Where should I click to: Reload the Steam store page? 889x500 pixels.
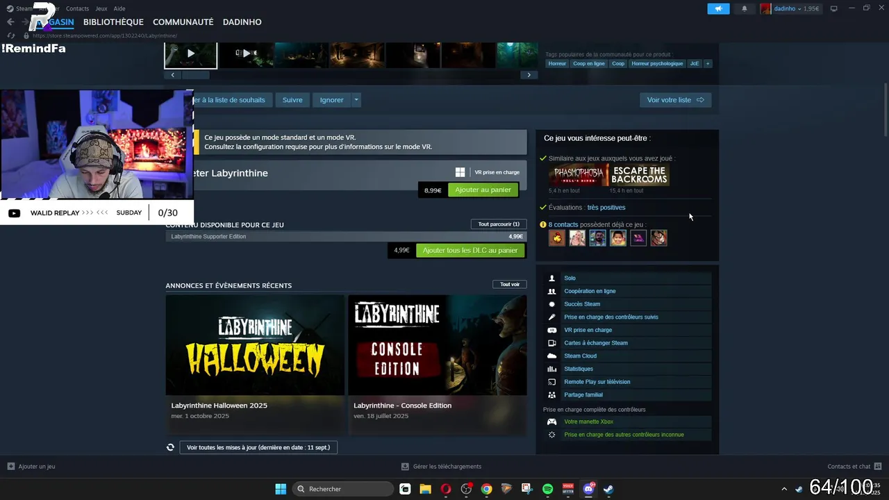11,35
